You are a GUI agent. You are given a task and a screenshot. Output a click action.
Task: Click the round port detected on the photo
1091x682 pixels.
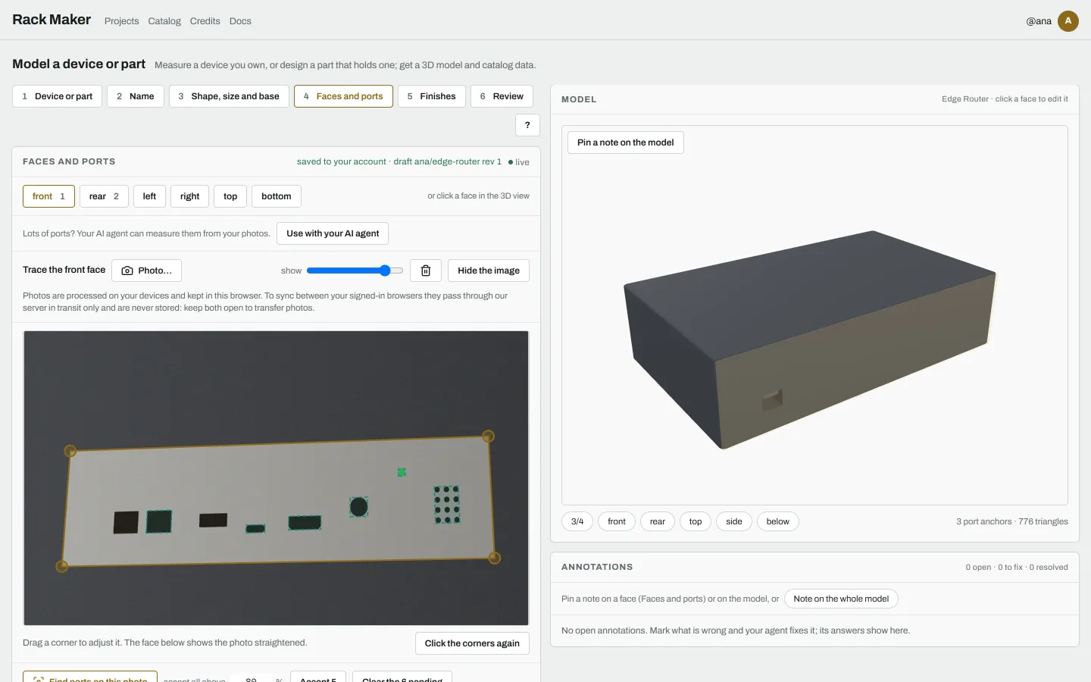coord(359,507)
